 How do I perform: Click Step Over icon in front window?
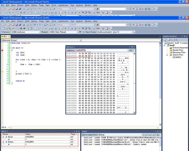(x=86, y=29)
